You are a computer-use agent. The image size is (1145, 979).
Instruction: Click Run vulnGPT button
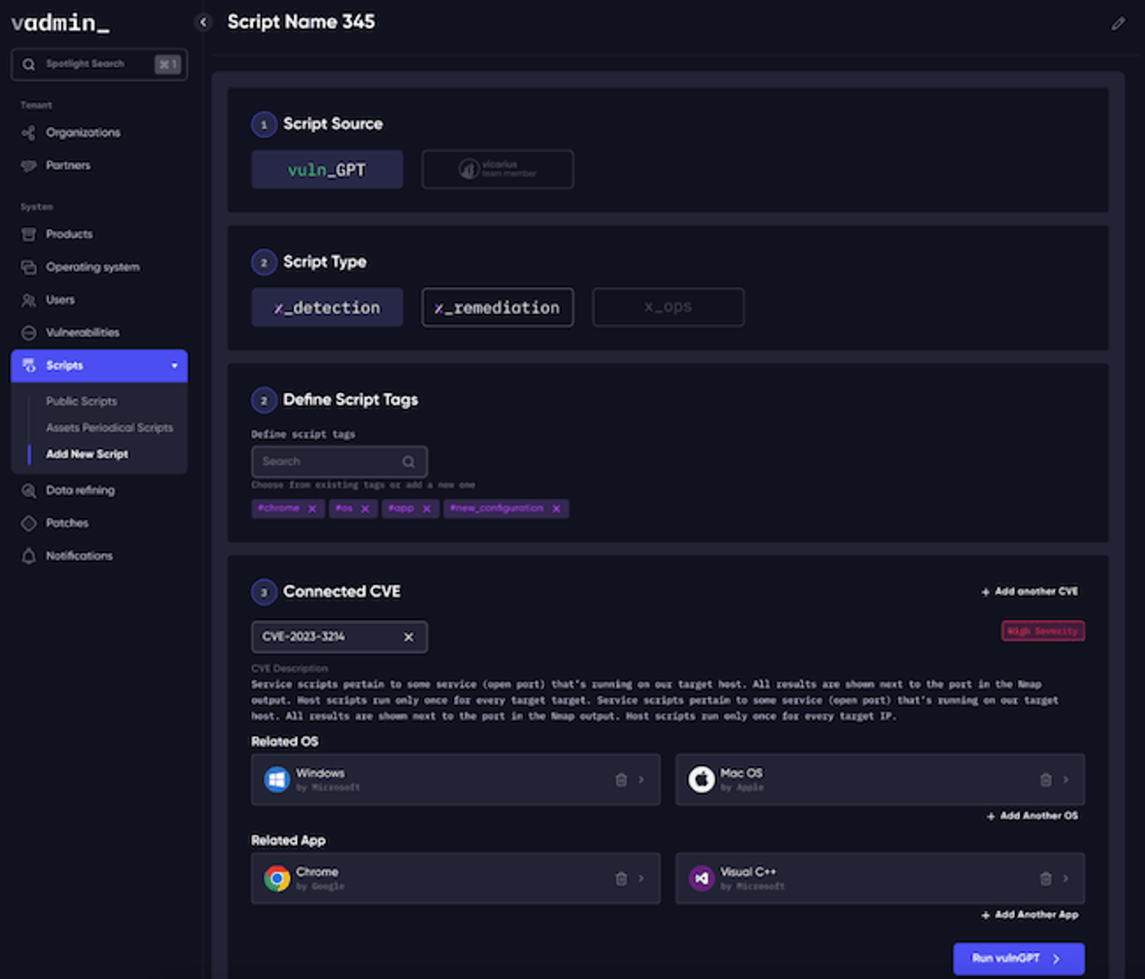pyautogui.click(x=1018, y=959)
